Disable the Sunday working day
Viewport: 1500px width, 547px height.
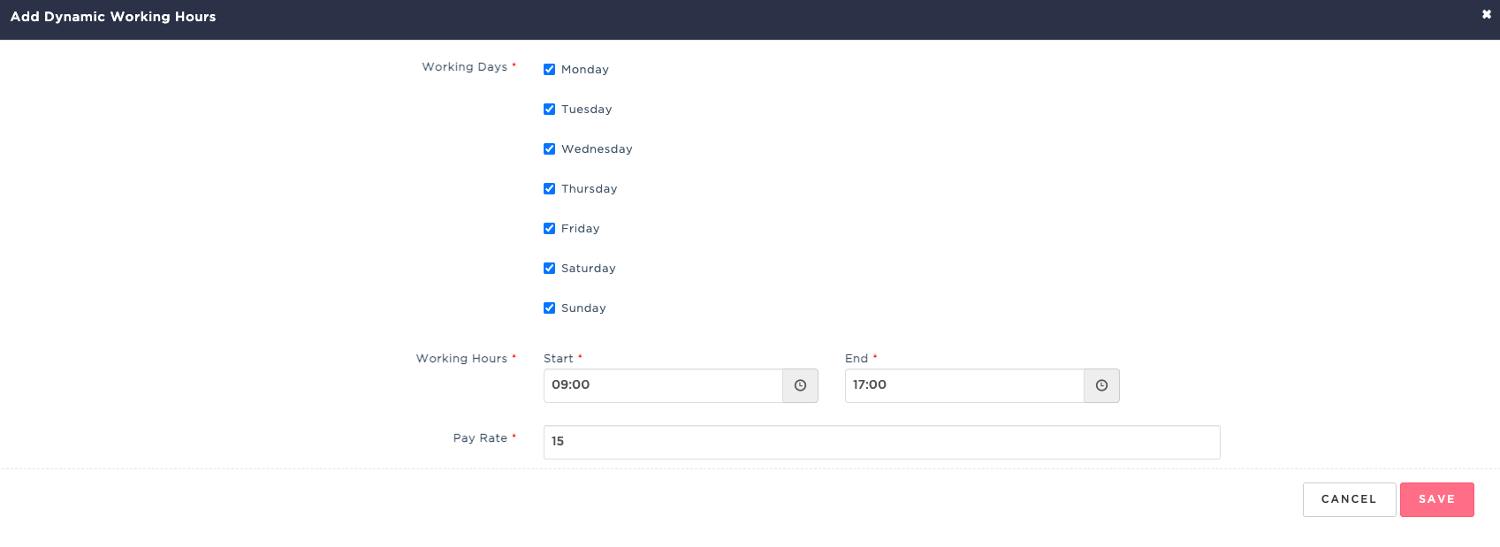[x=549, y=308]
